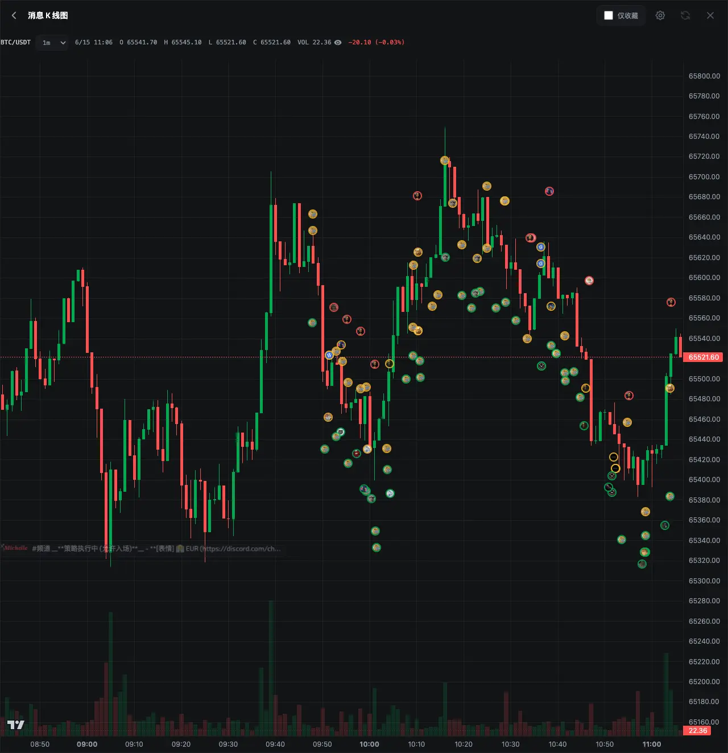Select the open value O 65541.70

click(138, 43)
